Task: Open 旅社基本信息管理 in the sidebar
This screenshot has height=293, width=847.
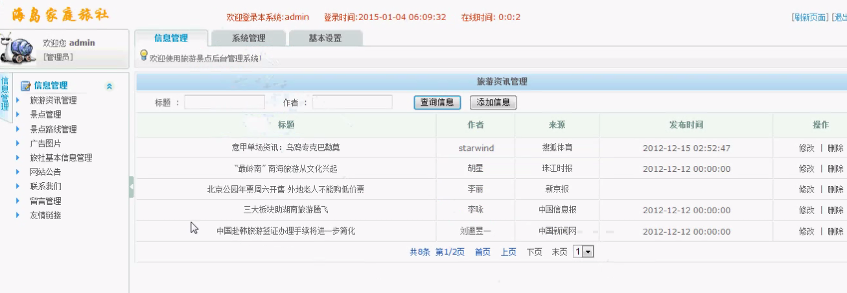Action: pos(61,158)
